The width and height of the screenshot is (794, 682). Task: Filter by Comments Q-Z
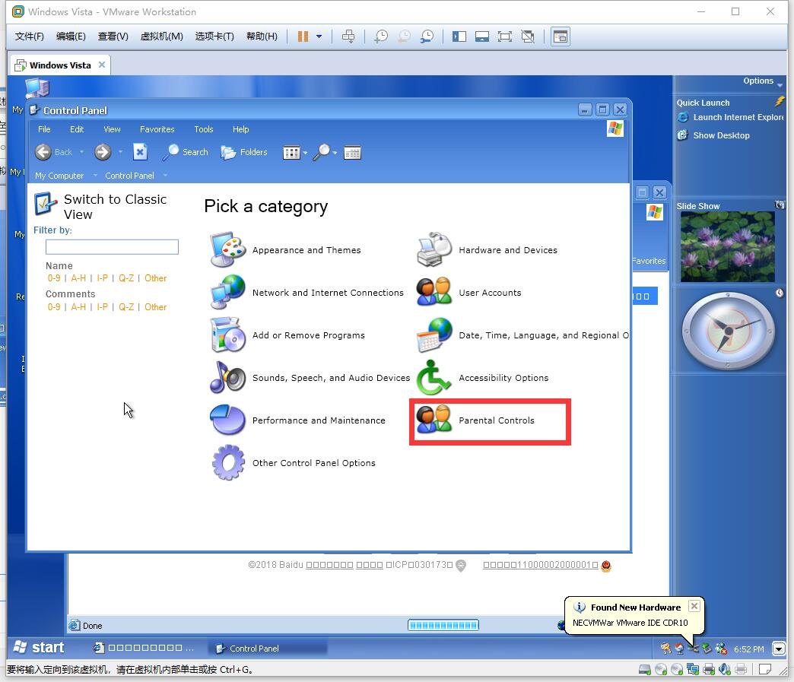click(x=126, y=307)
